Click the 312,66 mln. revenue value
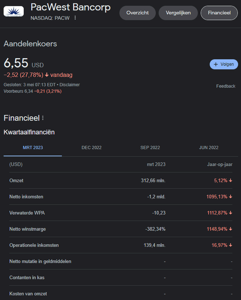241x300 pixels. click(153, 181)
